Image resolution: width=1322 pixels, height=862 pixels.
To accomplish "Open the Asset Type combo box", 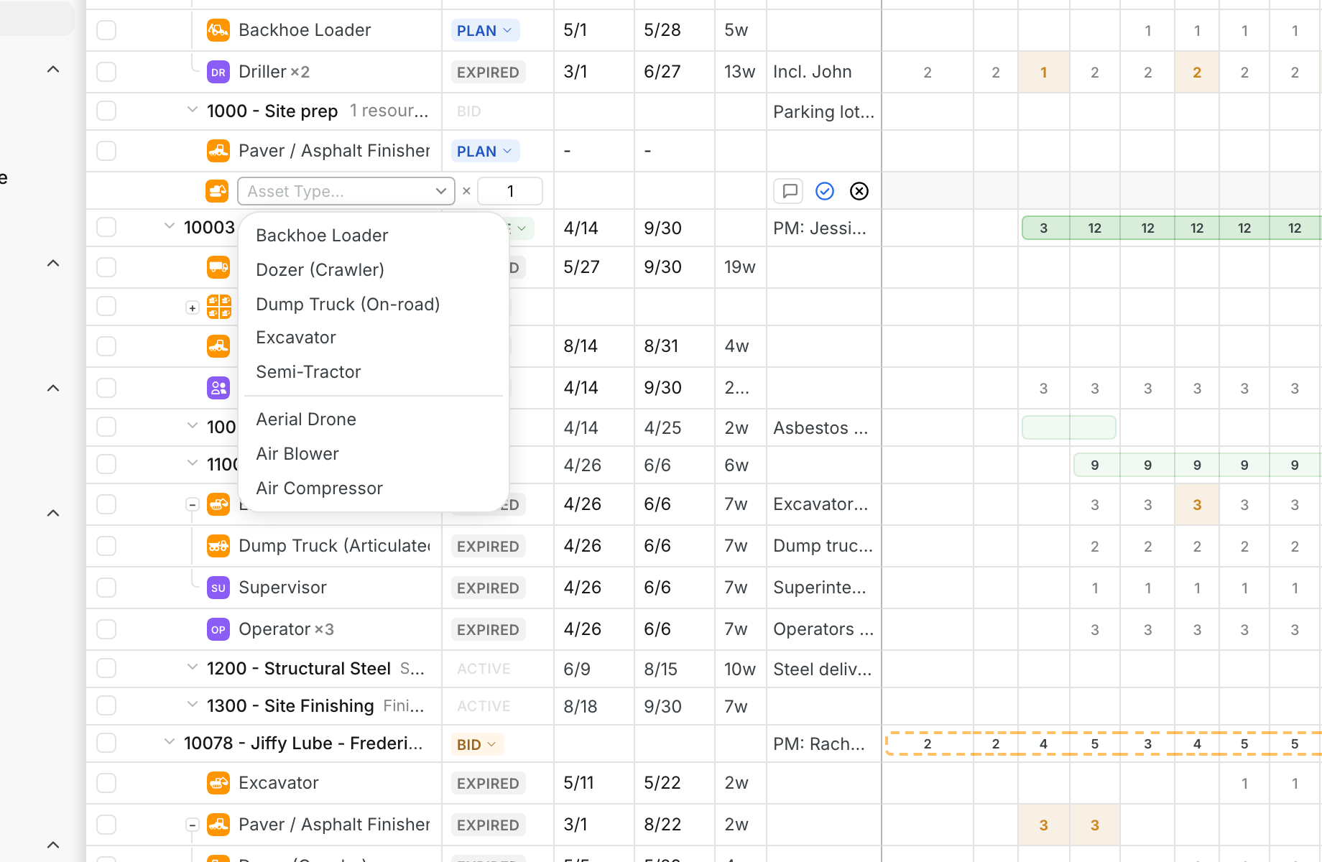I will point(346,191).
